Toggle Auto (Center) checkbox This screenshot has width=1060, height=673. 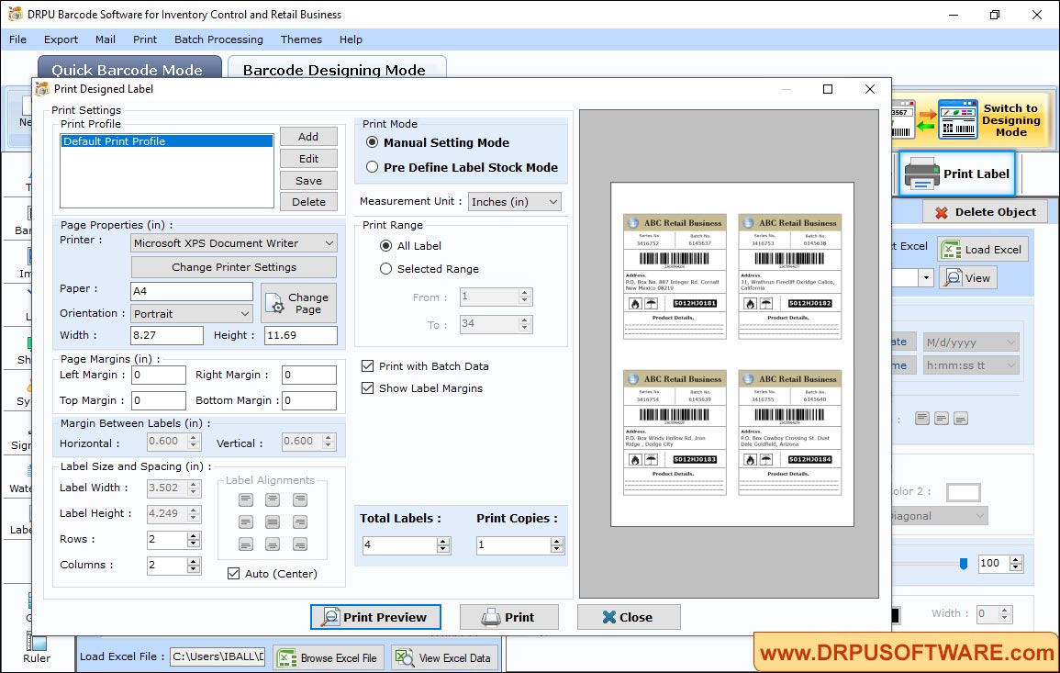click(234, 574)
